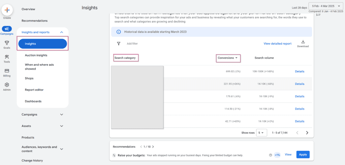Viewport: 345px width, 165px height.
Task: Open Admin gear icon
Action: coord(7,85)
